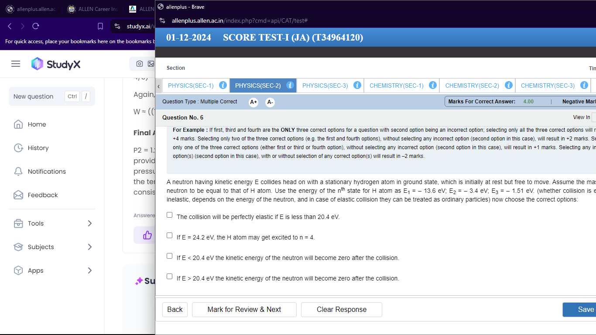This screenshot has width=596, height=335.
Task: Click info icon for CHEMISTRY(SEC-3)
Action: (x=584, y=85)
